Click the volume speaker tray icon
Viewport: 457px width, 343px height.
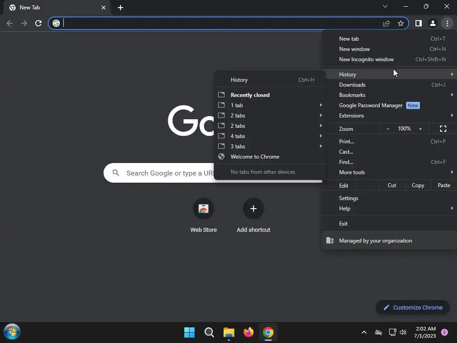403,332
